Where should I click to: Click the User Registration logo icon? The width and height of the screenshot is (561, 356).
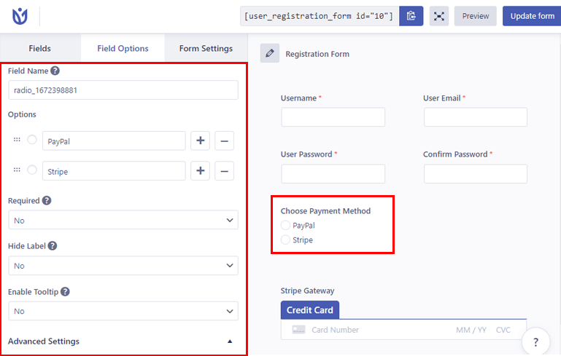tap(20, 16)
